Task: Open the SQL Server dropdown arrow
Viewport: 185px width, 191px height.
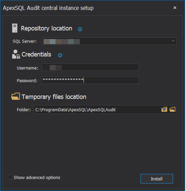Action: point(173,41)
